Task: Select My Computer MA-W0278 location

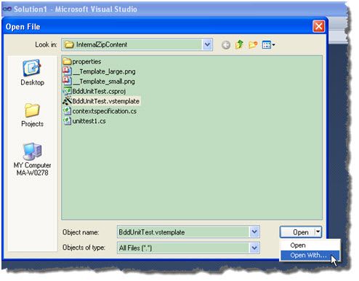Action: pyautogui.click(x=32, y=159)
